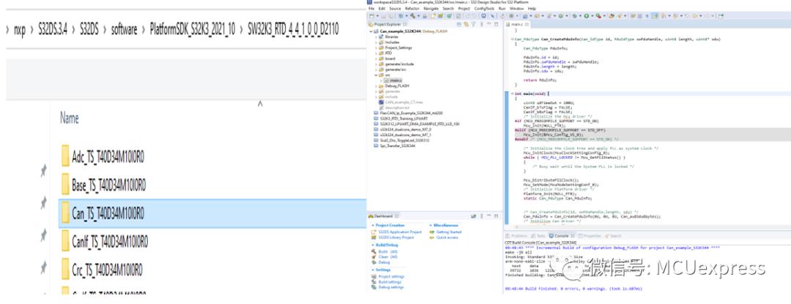Click nxp in the Explorer breadcrumb
This screenshot has height=304, width=791.
(x=20, y=30)
